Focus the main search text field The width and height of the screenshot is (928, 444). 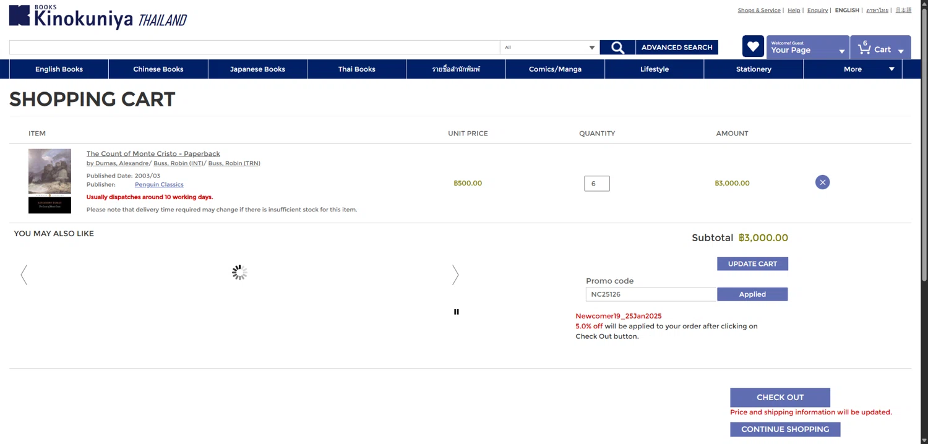254,47
